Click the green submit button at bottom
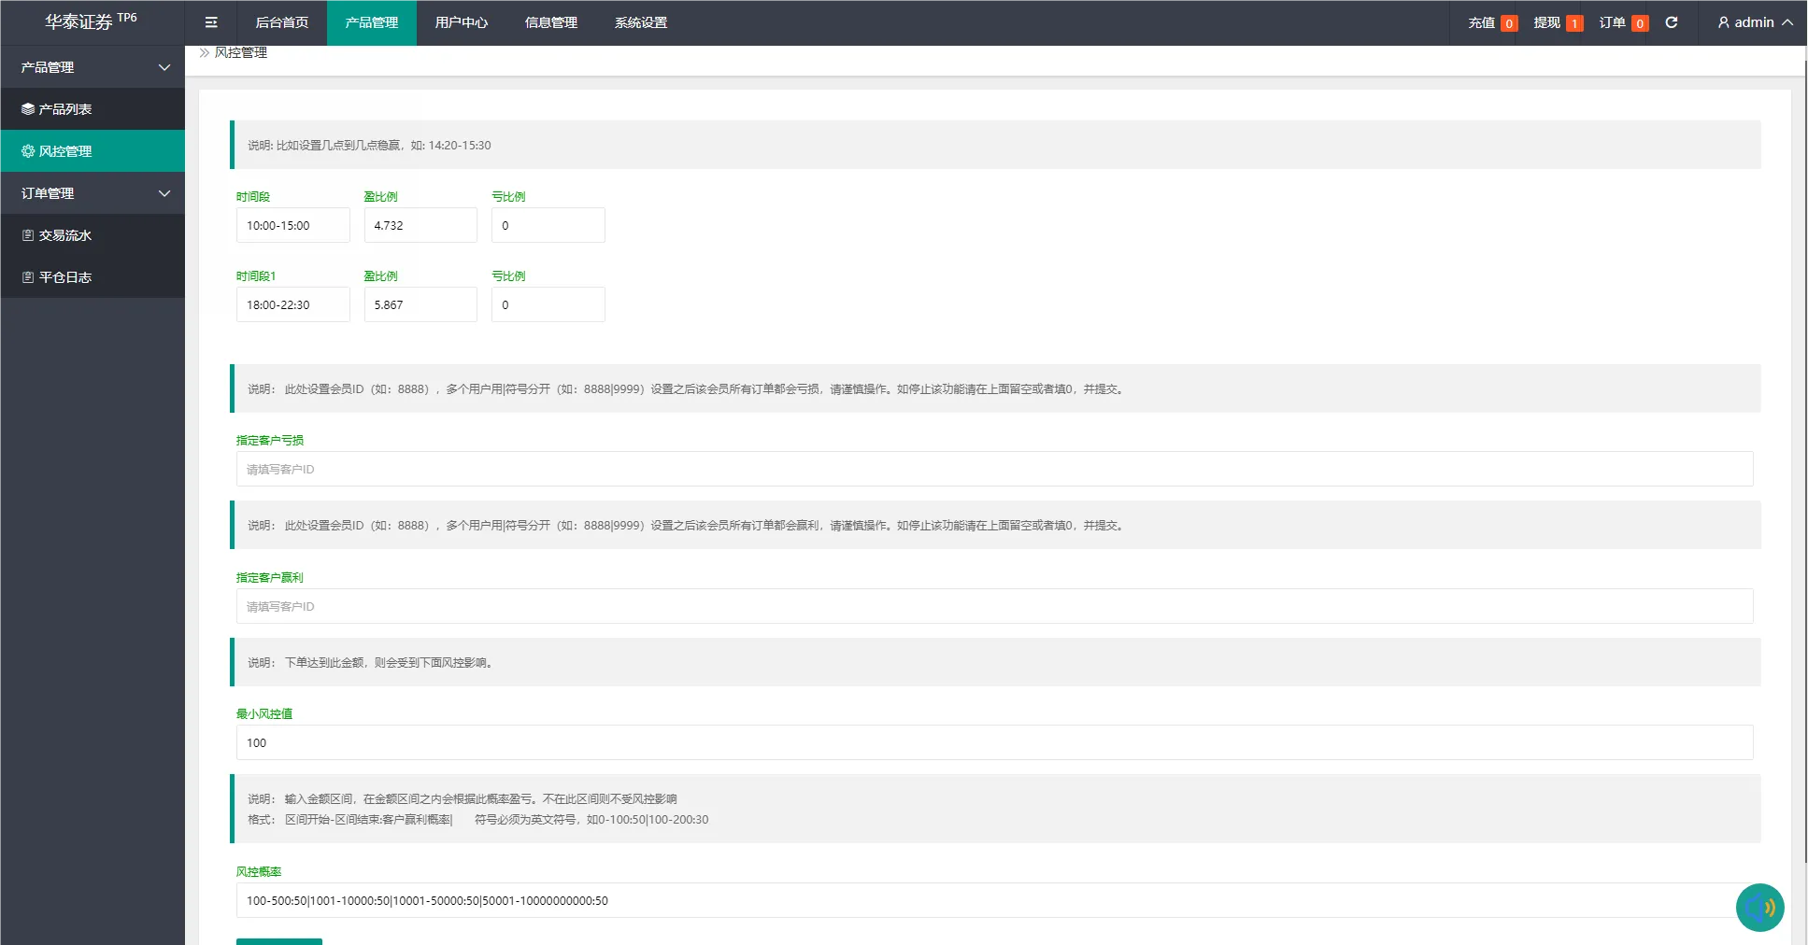This screenshot has width=1808, height=945. tap(279, 941)
